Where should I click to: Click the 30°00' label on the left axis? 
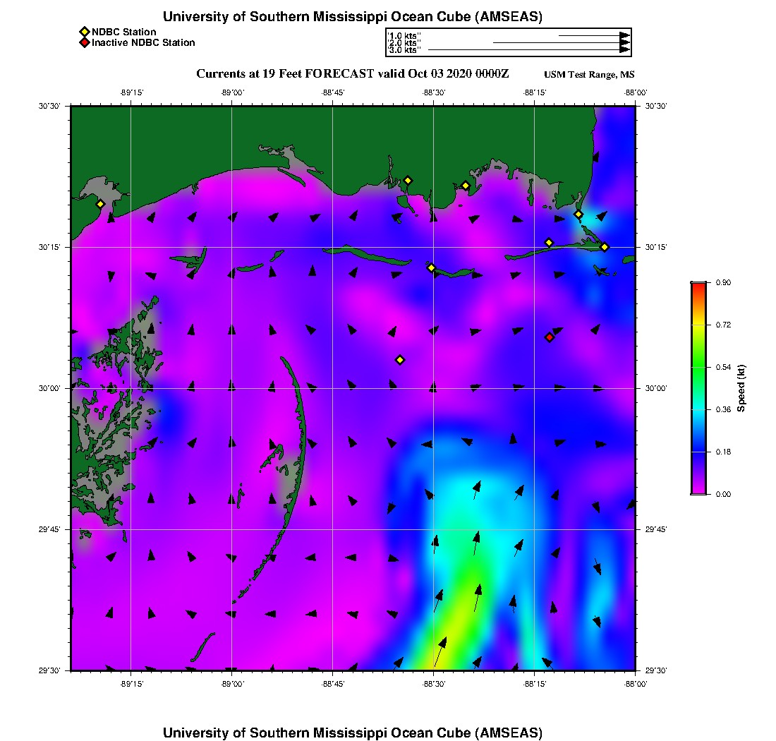[x=49, y=388]
